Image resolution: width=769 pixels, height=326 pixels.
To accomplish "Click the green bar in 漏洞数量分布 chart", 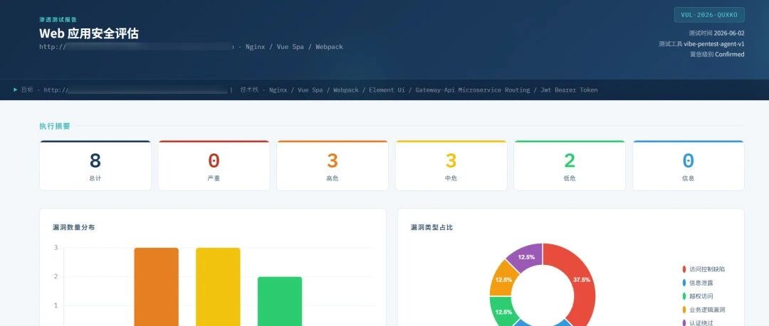I will 280,301.
